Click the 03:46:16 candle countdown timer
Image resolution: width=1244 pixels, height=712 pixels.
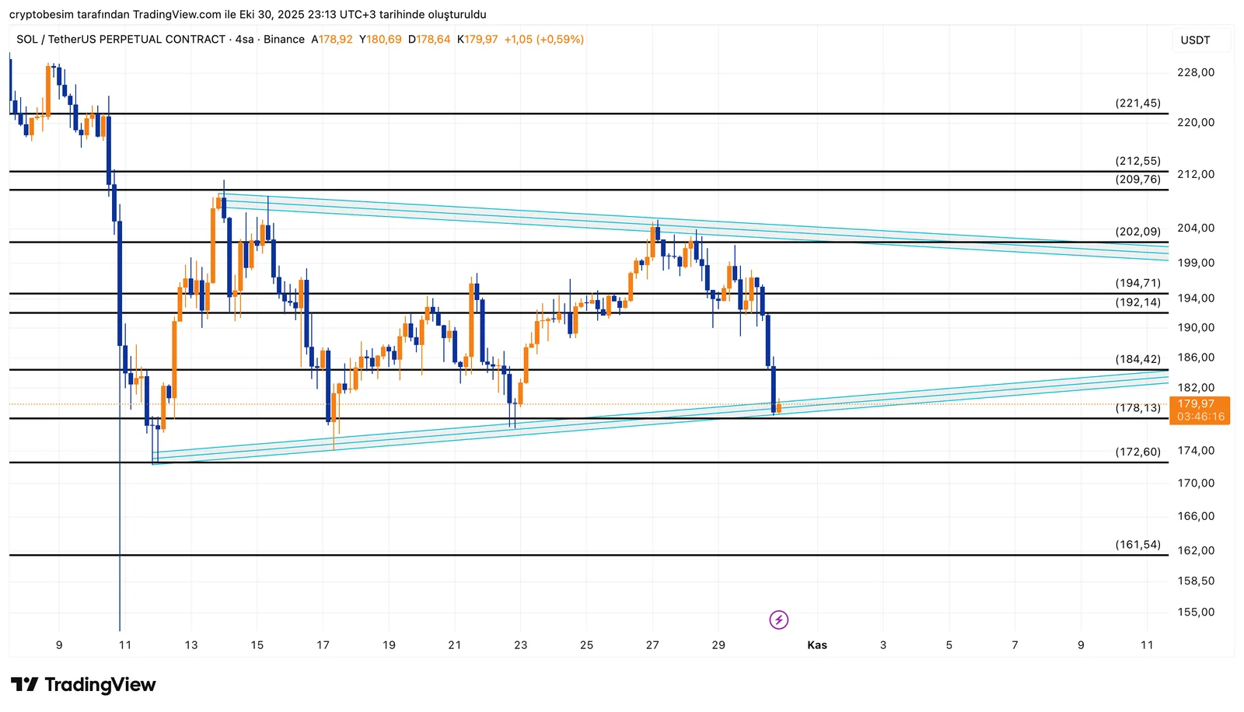[x=1200, y=417]
